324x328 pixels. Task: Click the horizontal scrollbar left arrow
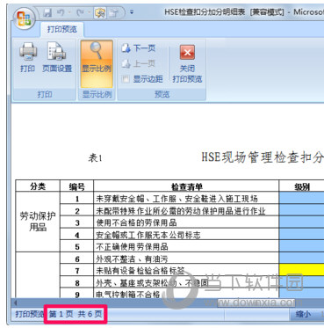point(15,302)
